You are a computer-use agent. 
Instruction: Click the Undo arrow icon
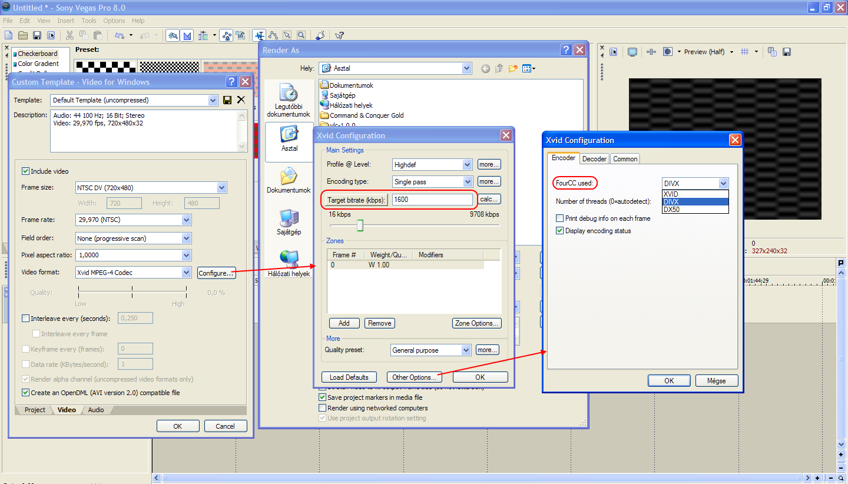(x=120, y=35)
